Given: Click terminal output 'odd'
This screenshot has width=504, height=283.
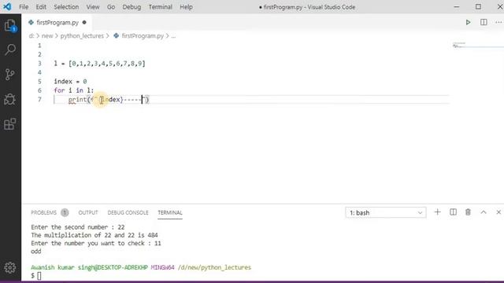Looking at the screenshot, I should pyautogui.click(x=36, y=252).
